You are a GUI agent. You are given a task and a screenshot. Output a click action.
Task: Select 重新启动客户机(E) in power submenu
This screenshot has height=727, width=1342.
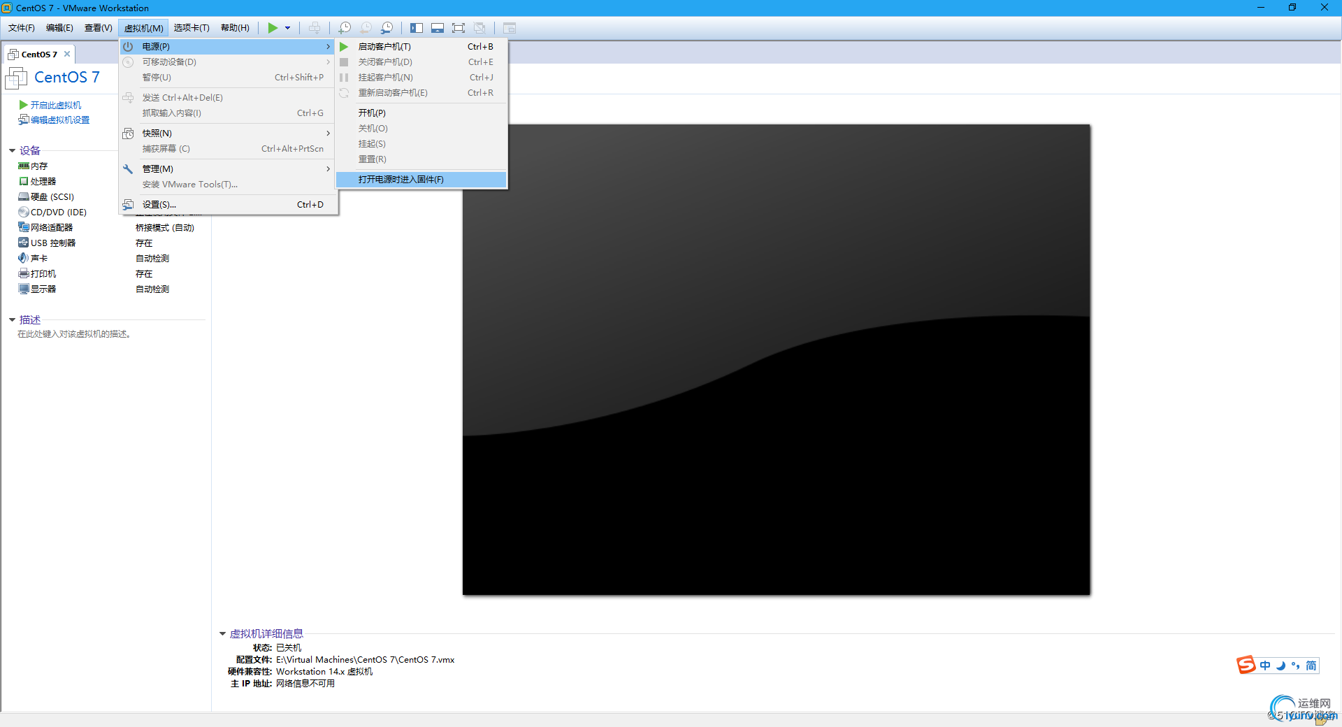[421, 92]
